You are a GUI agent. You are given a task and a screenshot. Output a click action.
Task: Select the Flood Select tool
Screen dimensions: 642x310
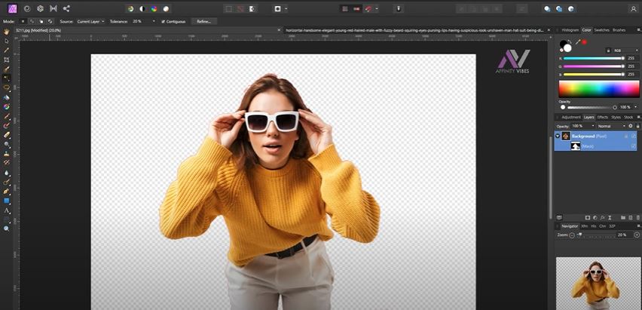point(7,78)
